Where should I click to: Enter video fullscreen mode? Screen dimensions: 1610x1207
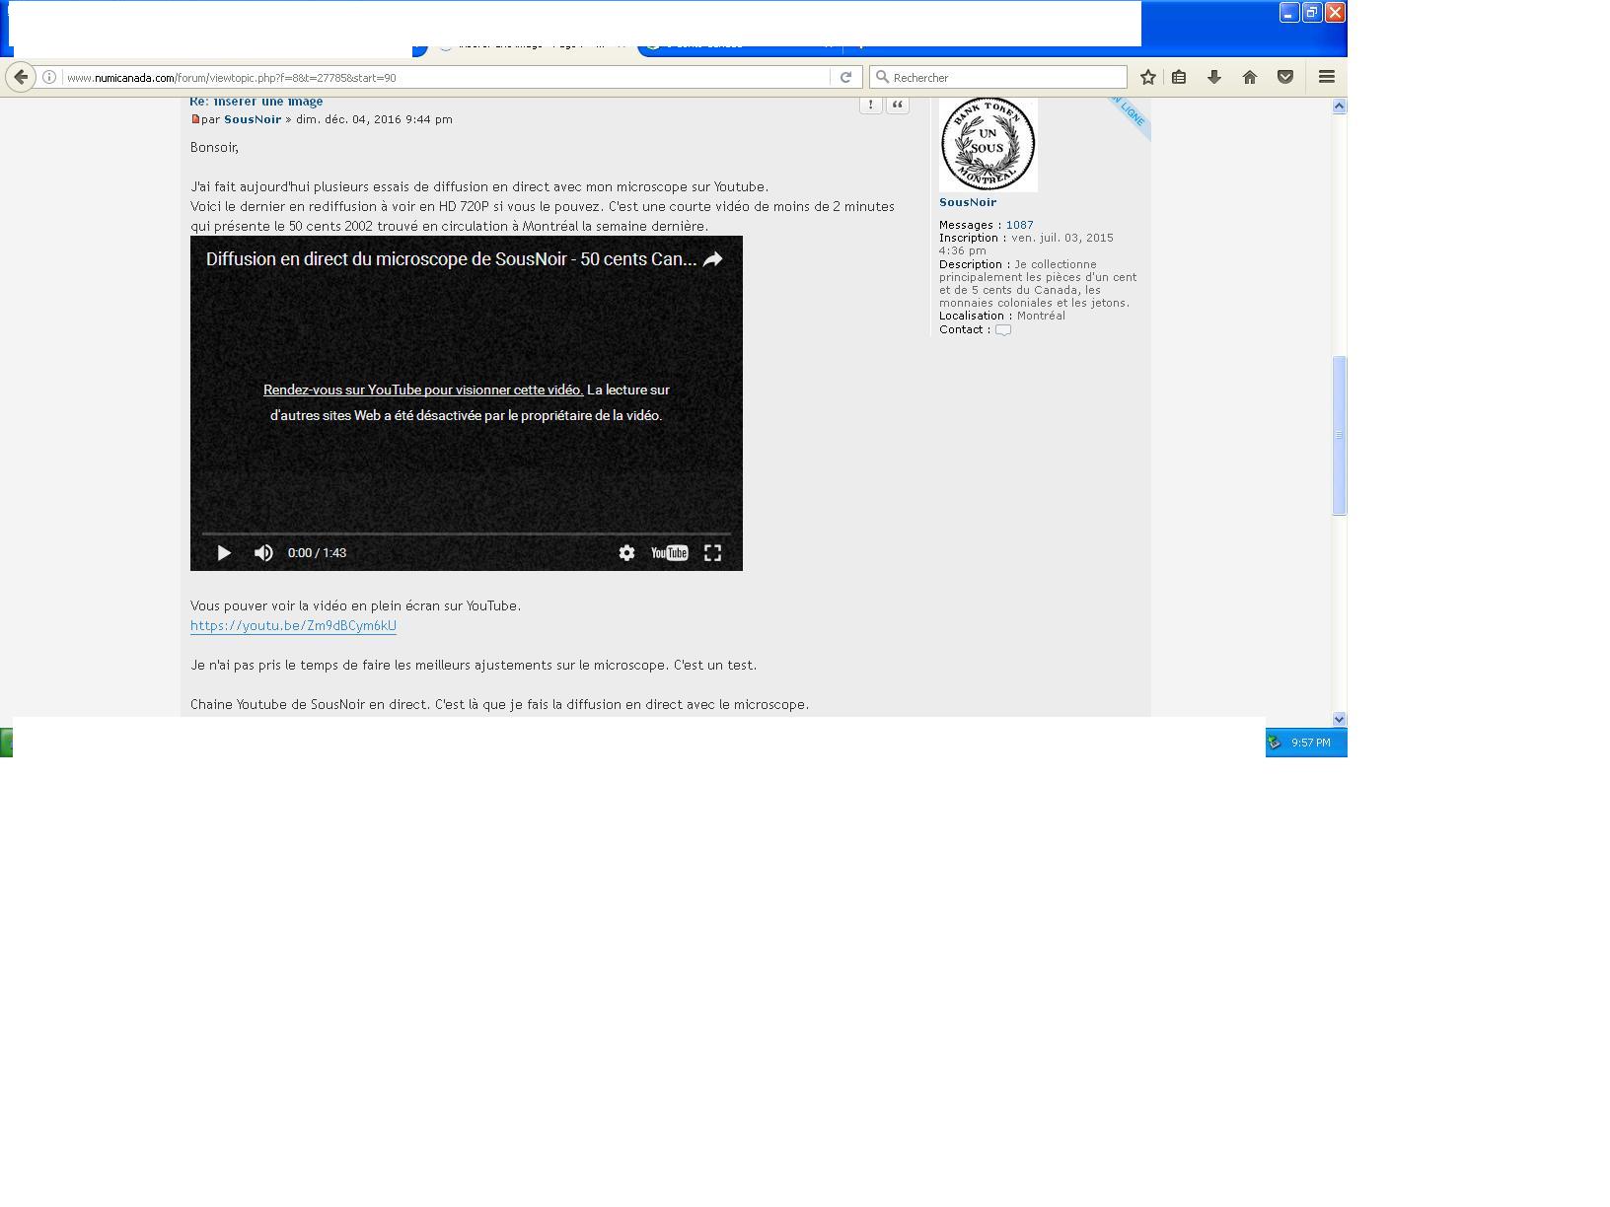[712, 553]
